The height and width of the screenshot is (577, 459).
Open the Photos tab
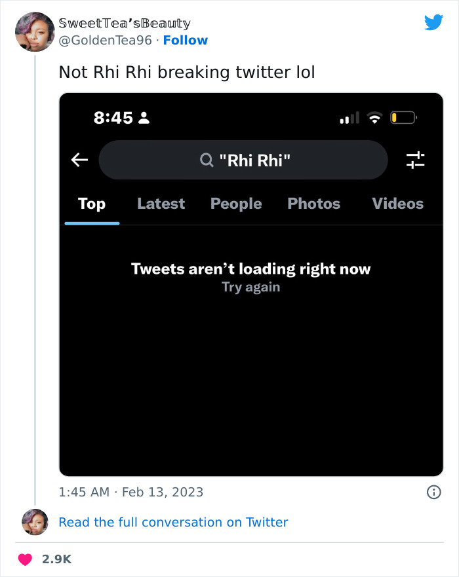(x=313, y=204)
